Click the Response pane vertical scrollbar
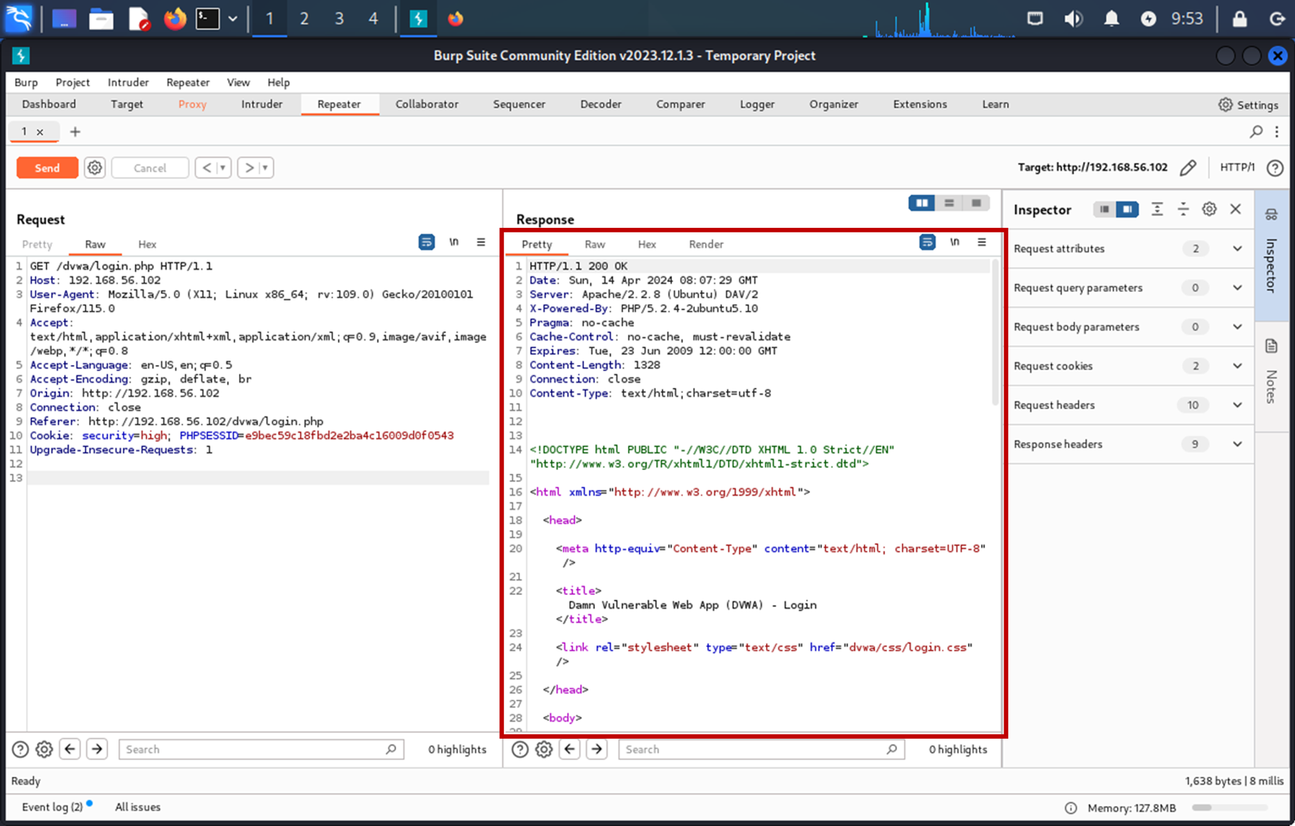The height and width of the screenshot is (826, 1295). tap(995, 333)
